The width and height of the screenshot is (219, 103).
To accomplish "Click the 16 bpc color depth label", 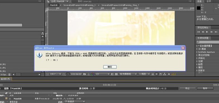I will (x=3, y=75).
